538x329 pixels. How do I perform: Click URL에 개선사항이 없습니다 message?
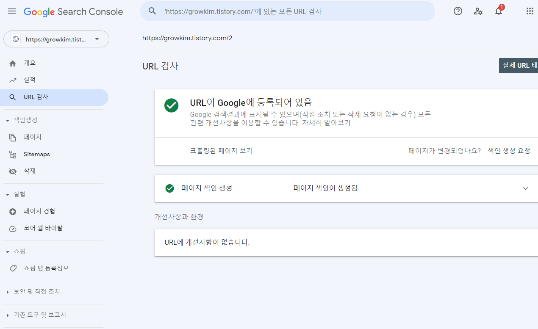[207, 243]
